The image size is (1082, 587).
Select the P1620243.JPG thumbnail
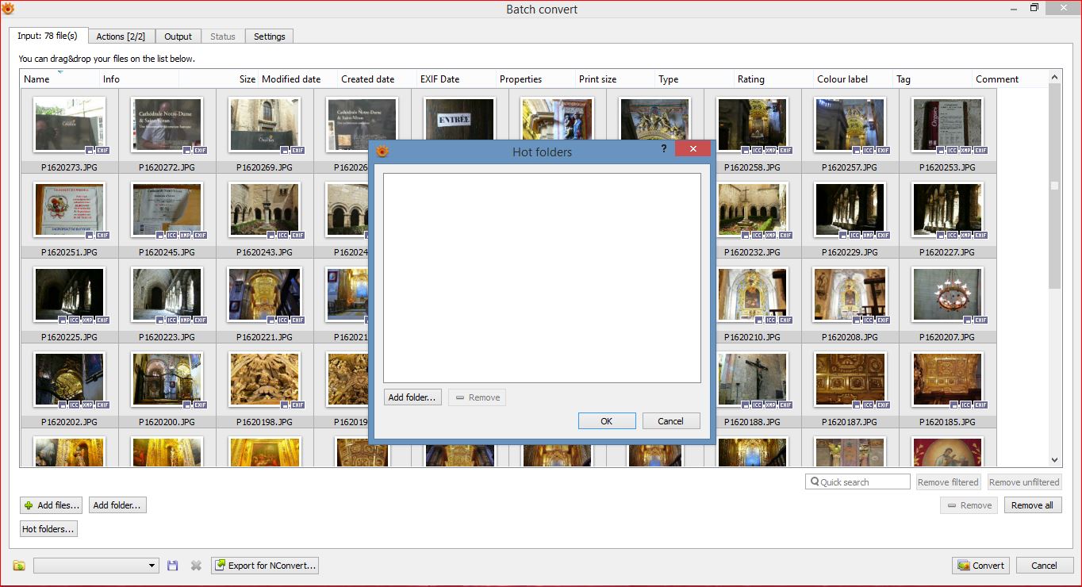pyautogui.click(x=264, y=209)
